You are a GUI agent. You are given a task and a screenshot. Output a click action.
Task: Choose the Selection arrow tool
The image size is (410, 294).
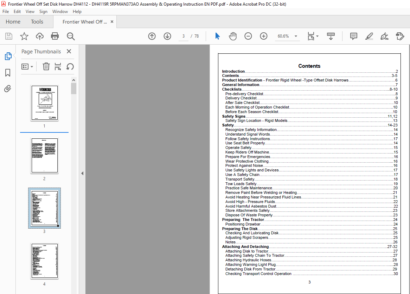[x=217, y=36]
